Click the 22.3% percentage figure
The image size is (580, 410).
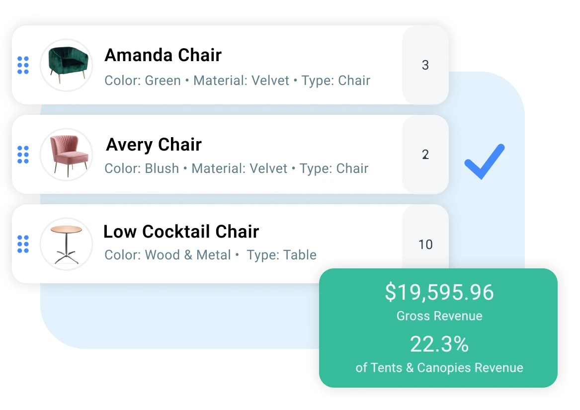click(439, 344)
